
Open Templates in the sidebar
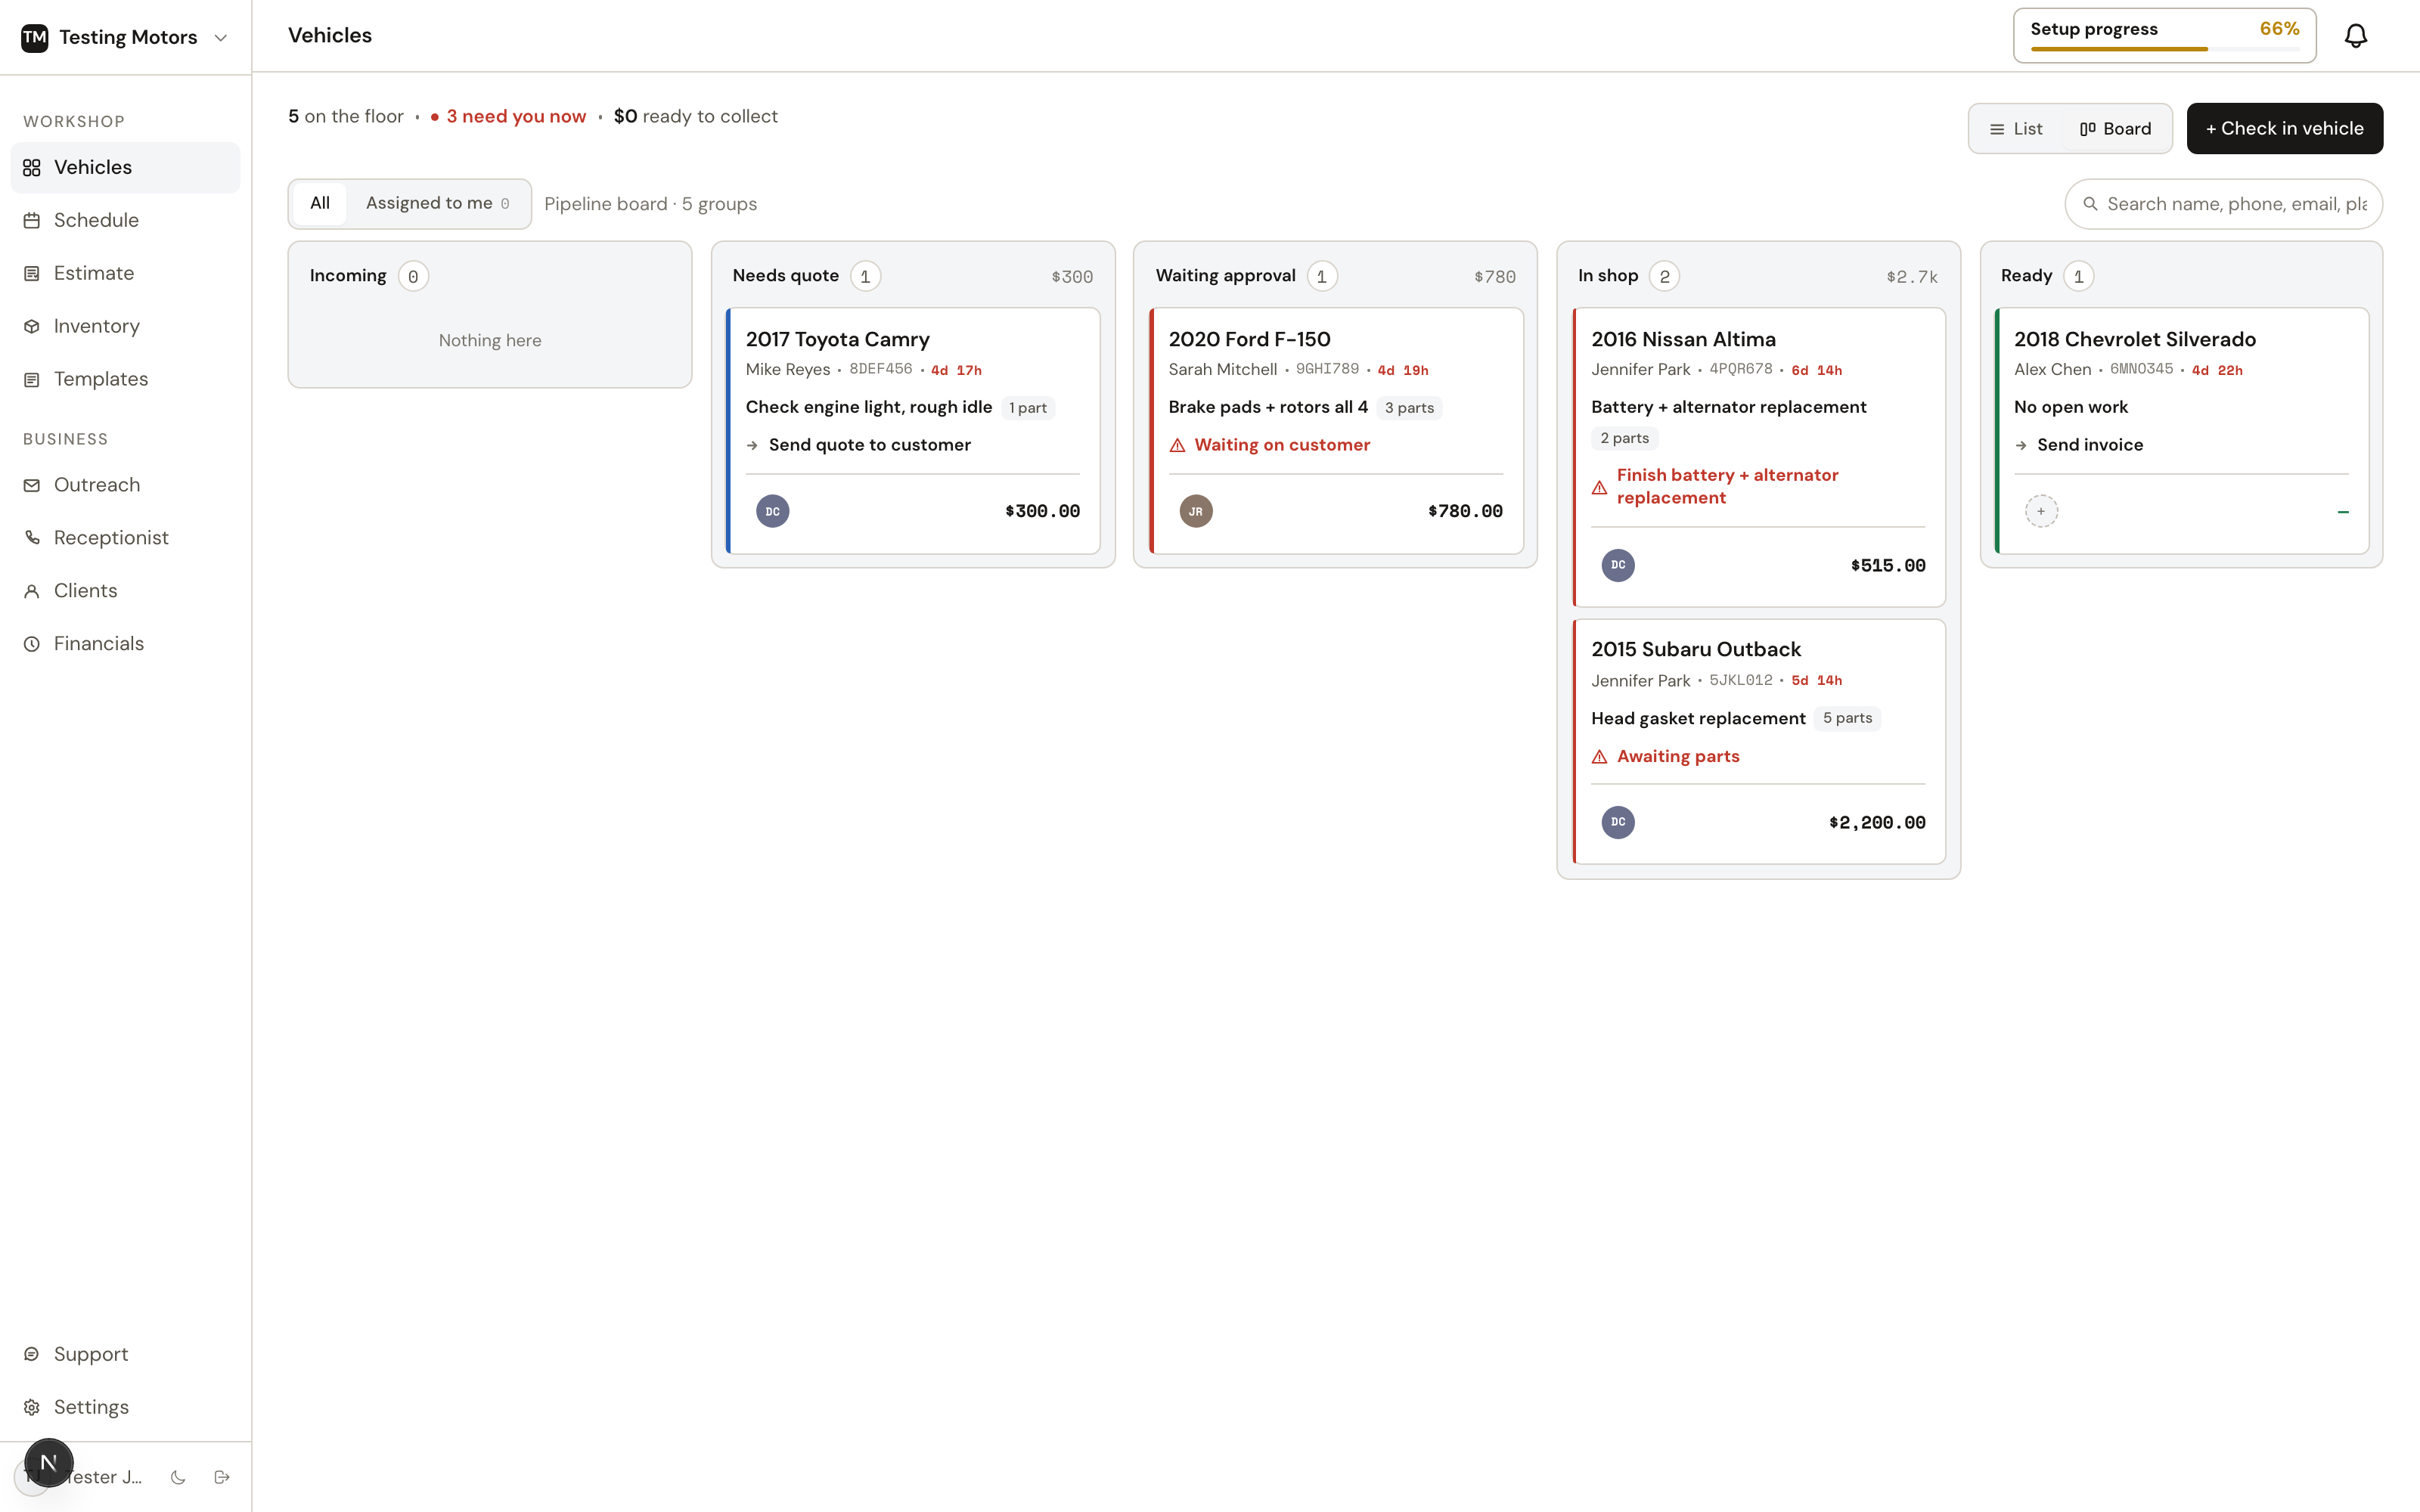125,379
